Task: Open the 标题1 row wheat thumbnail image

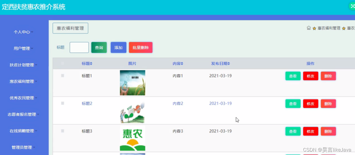Action: click(x=132, y=83)
